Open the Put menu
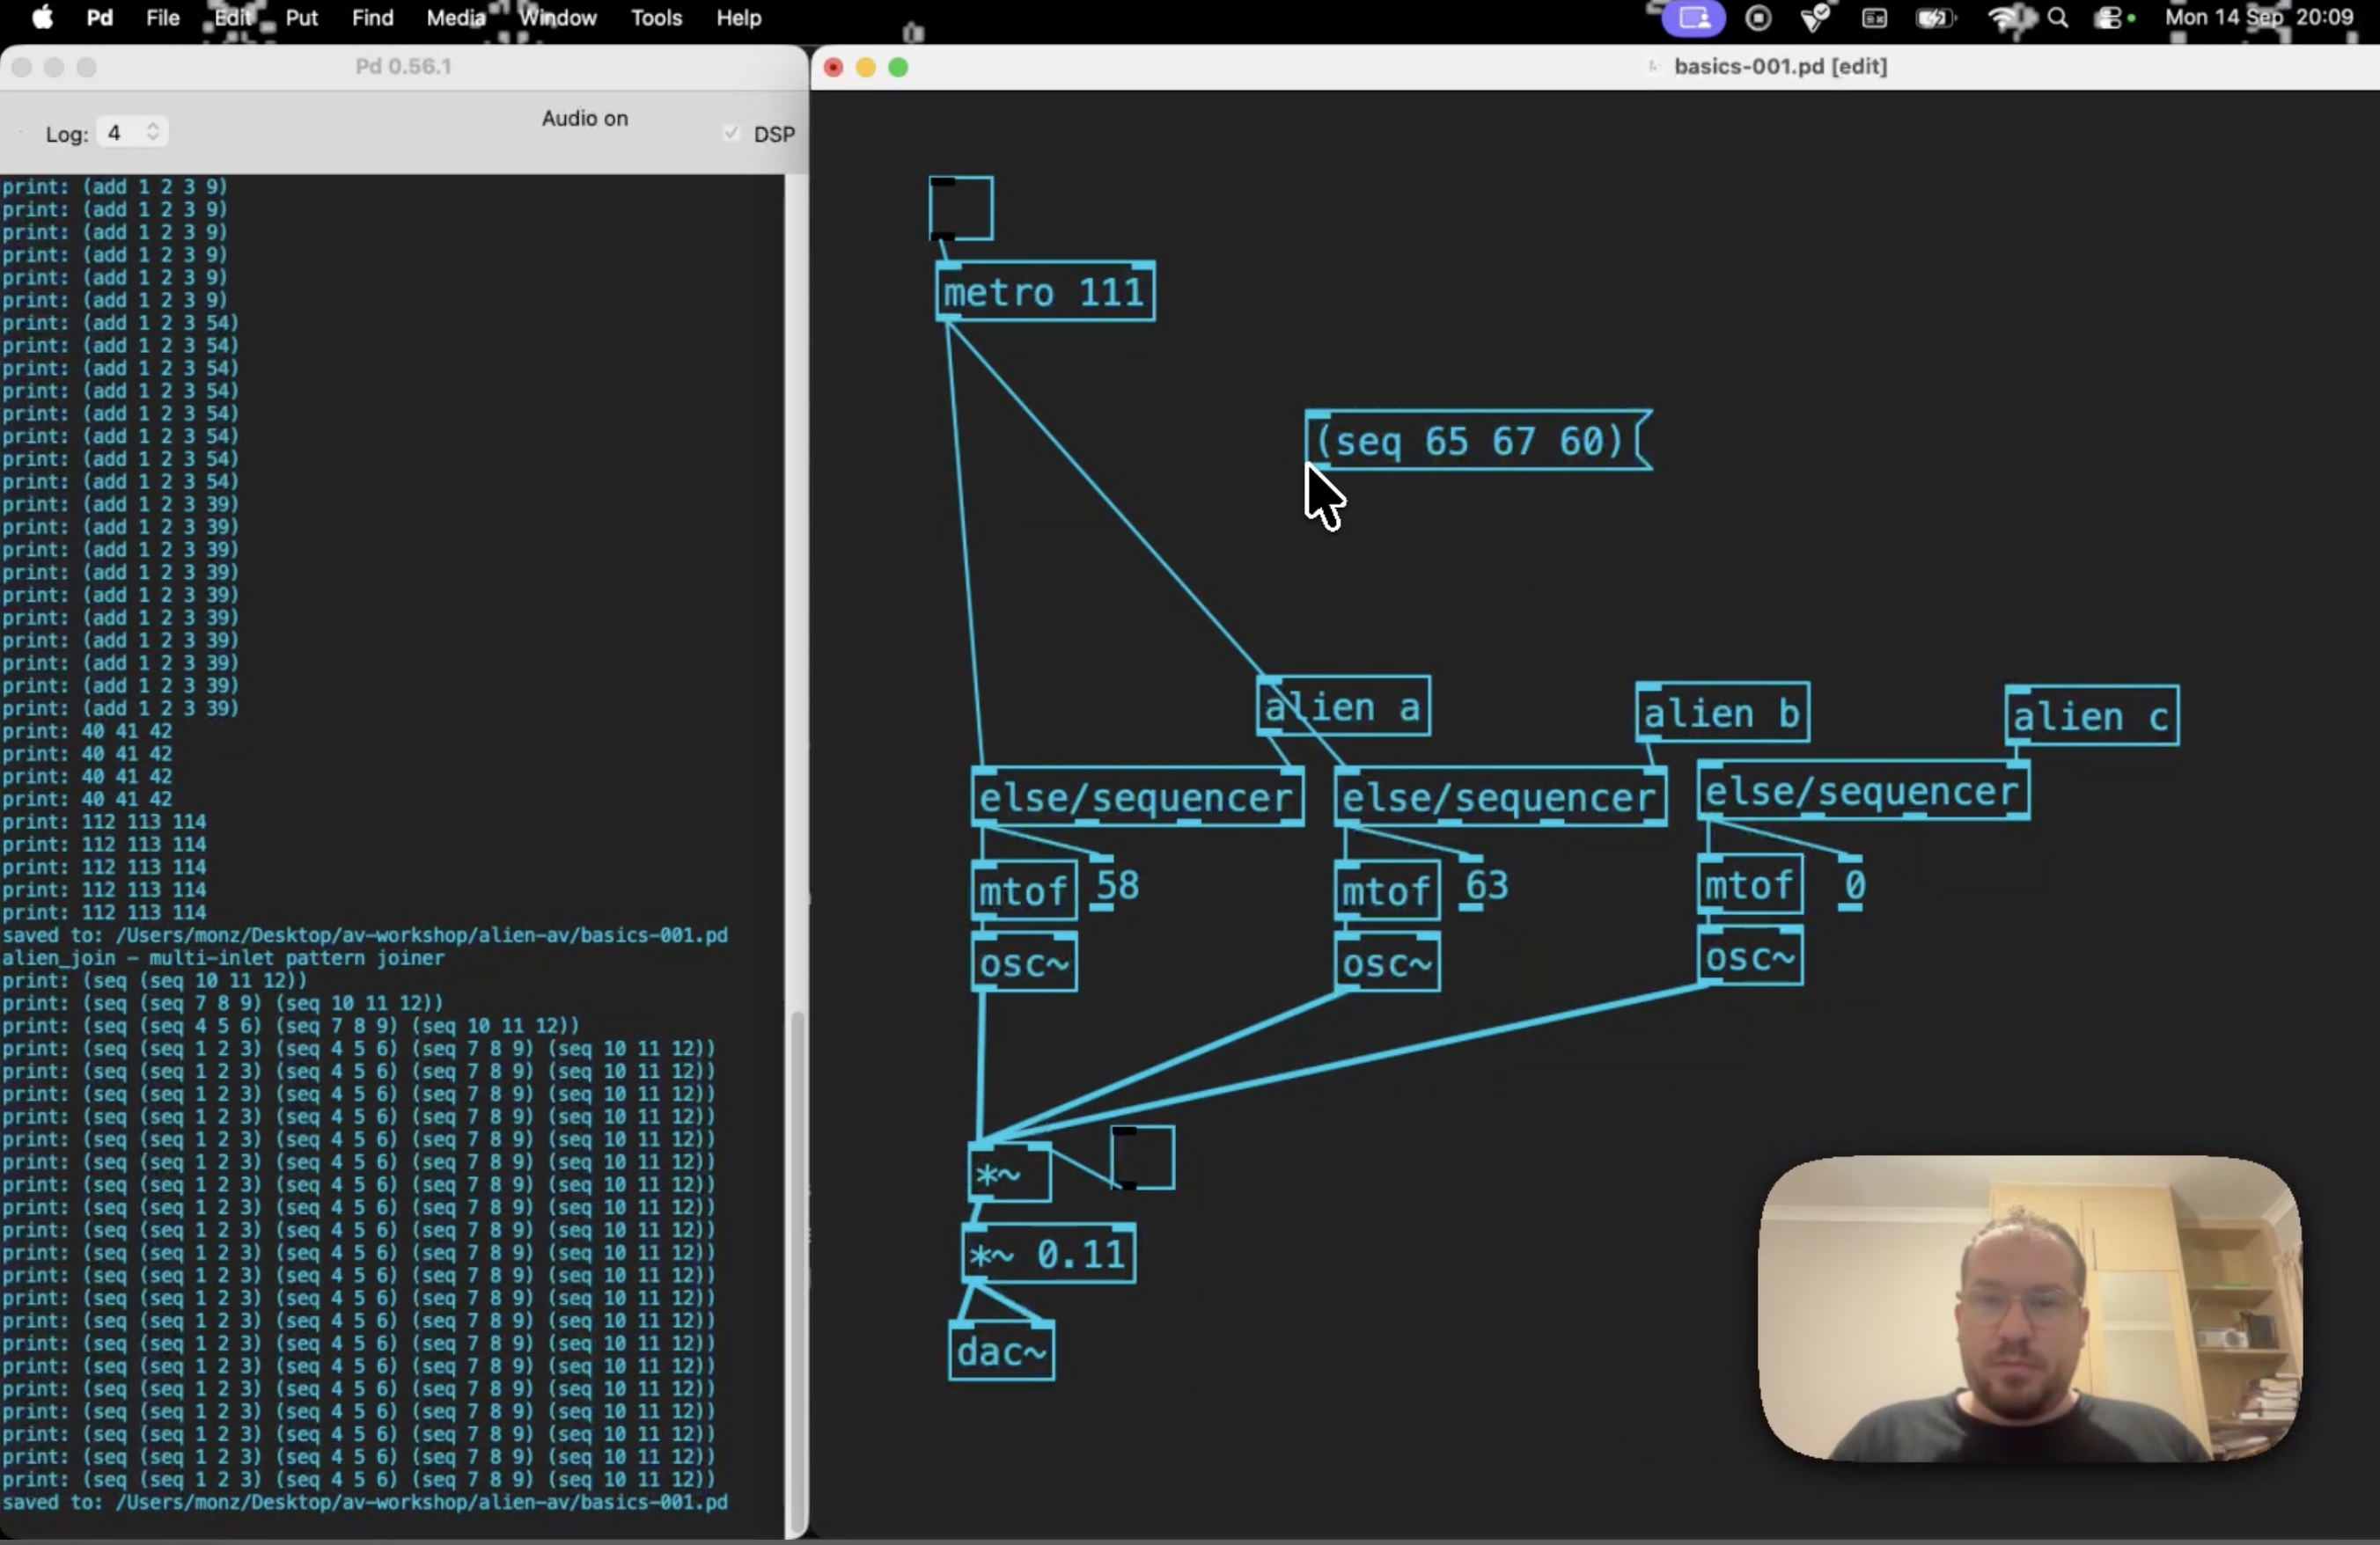 click(x=301, y=18)
